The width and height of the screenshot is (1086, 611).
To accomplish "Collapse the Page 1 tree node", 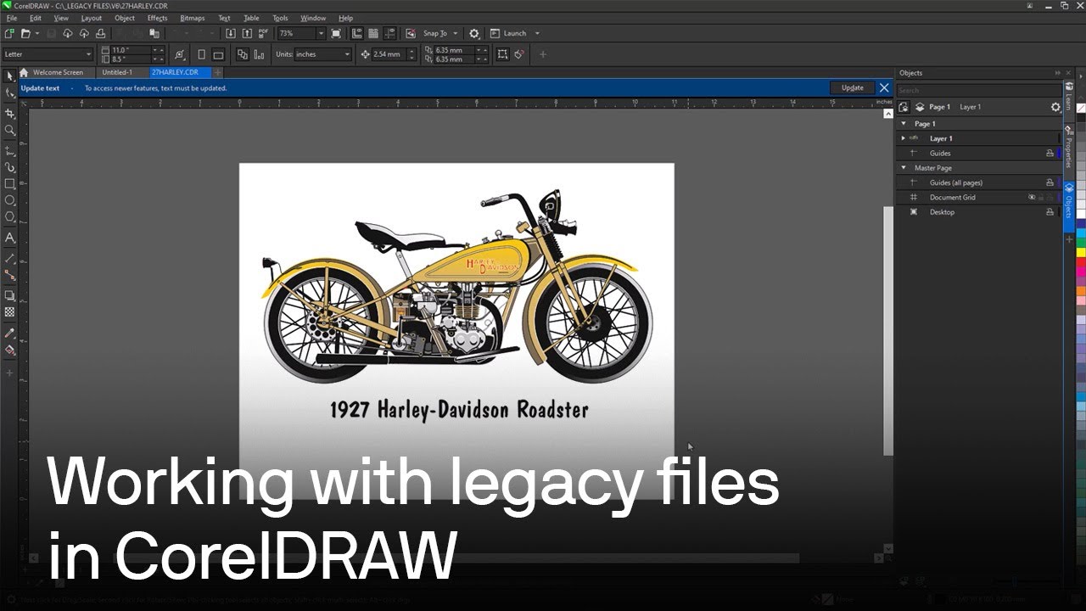I will click(x=904, y=124).
